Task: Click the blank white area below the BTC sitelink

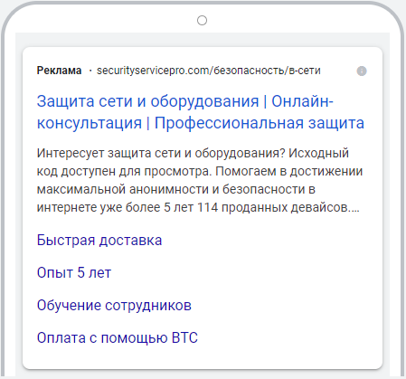Action: pyautogui.click(x=202, y=358)
